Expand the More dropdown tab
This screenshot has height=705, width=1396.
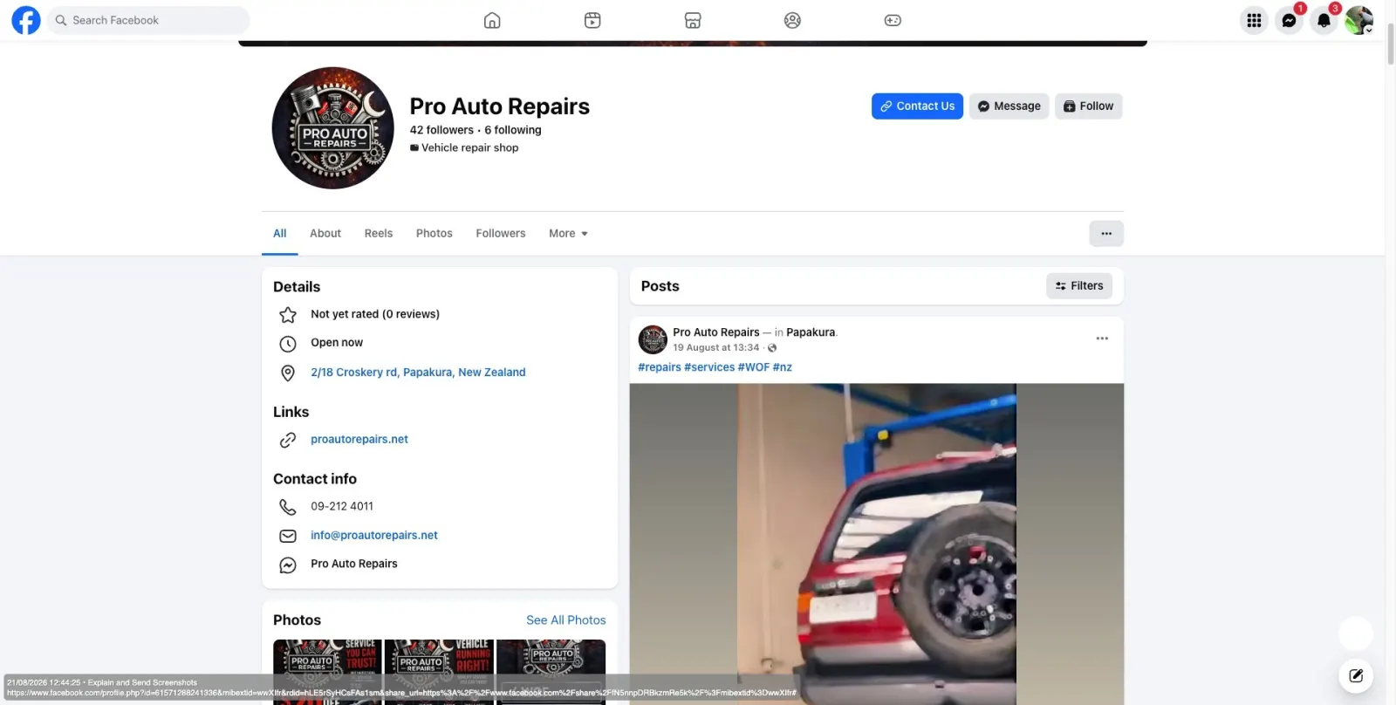pyautogui.click(x=568, y=234)
